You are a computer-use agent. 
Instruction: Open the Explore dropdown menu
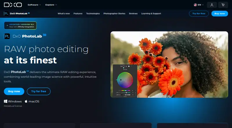click(51, 5)
